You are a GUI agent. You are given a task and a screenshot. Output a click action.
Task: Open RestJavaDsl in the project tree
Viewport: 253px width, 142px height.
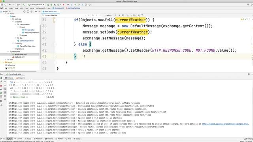pyautogui.click(x=28, y=30)
